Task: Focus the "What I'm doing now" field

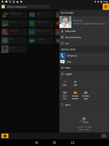Action: coord(28,7)
